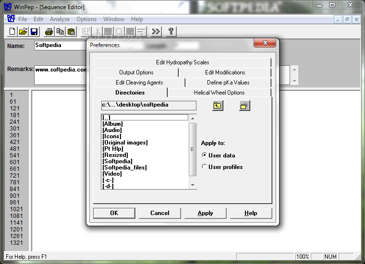This screenshot has height=264, width=365.
Task: Open the Help menu
Action: [x=137, y=19]
